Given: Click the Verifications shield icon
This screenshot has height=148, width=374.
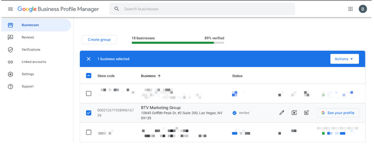Looking at the screenshot, I should click(10, 50).
